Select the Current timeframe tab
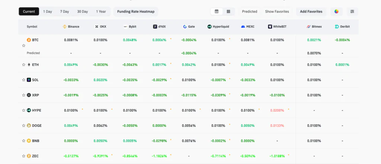The image size is (381, 164). [x=29, y=12]
